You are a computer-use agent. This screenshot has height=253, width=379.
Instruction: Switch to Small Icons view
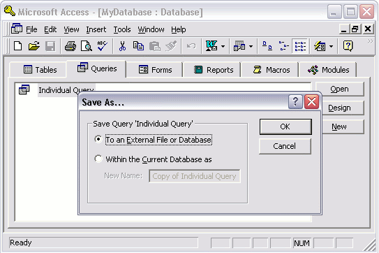click(283, 46)
